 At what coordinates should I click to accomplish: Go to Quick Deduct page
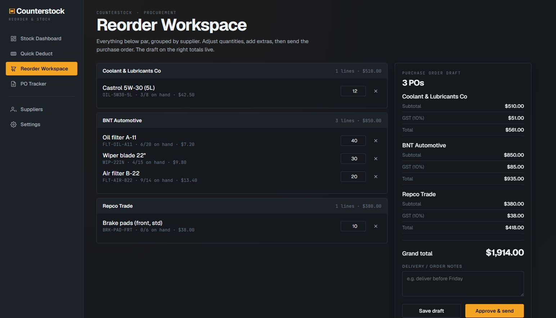coord(41,54)
